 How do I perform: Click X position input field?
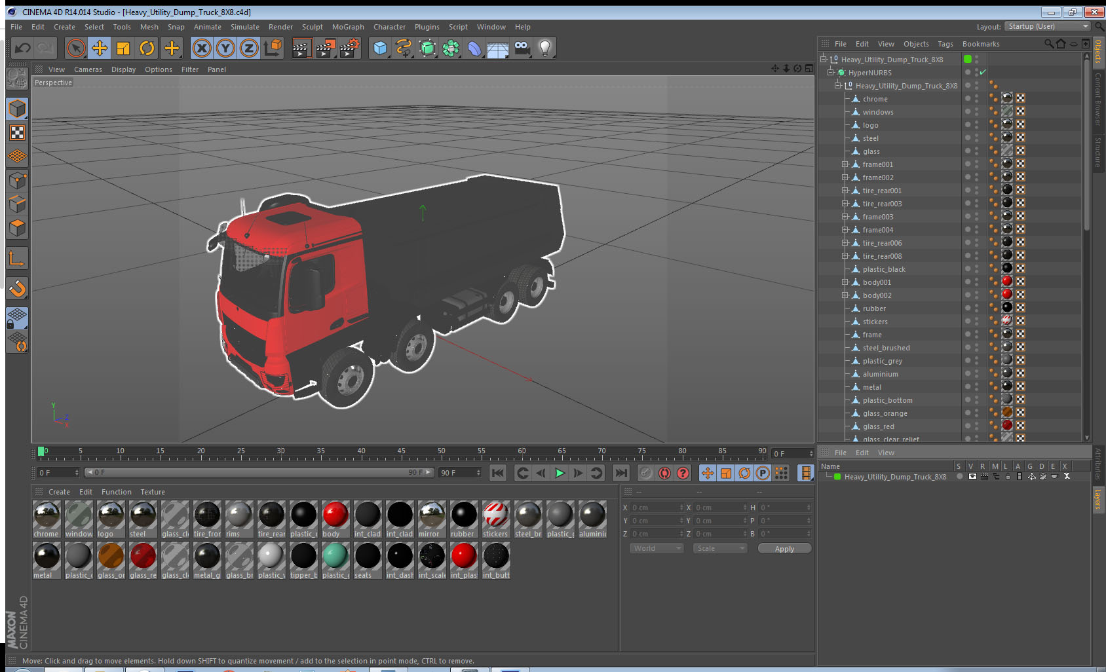click(657, 508)
